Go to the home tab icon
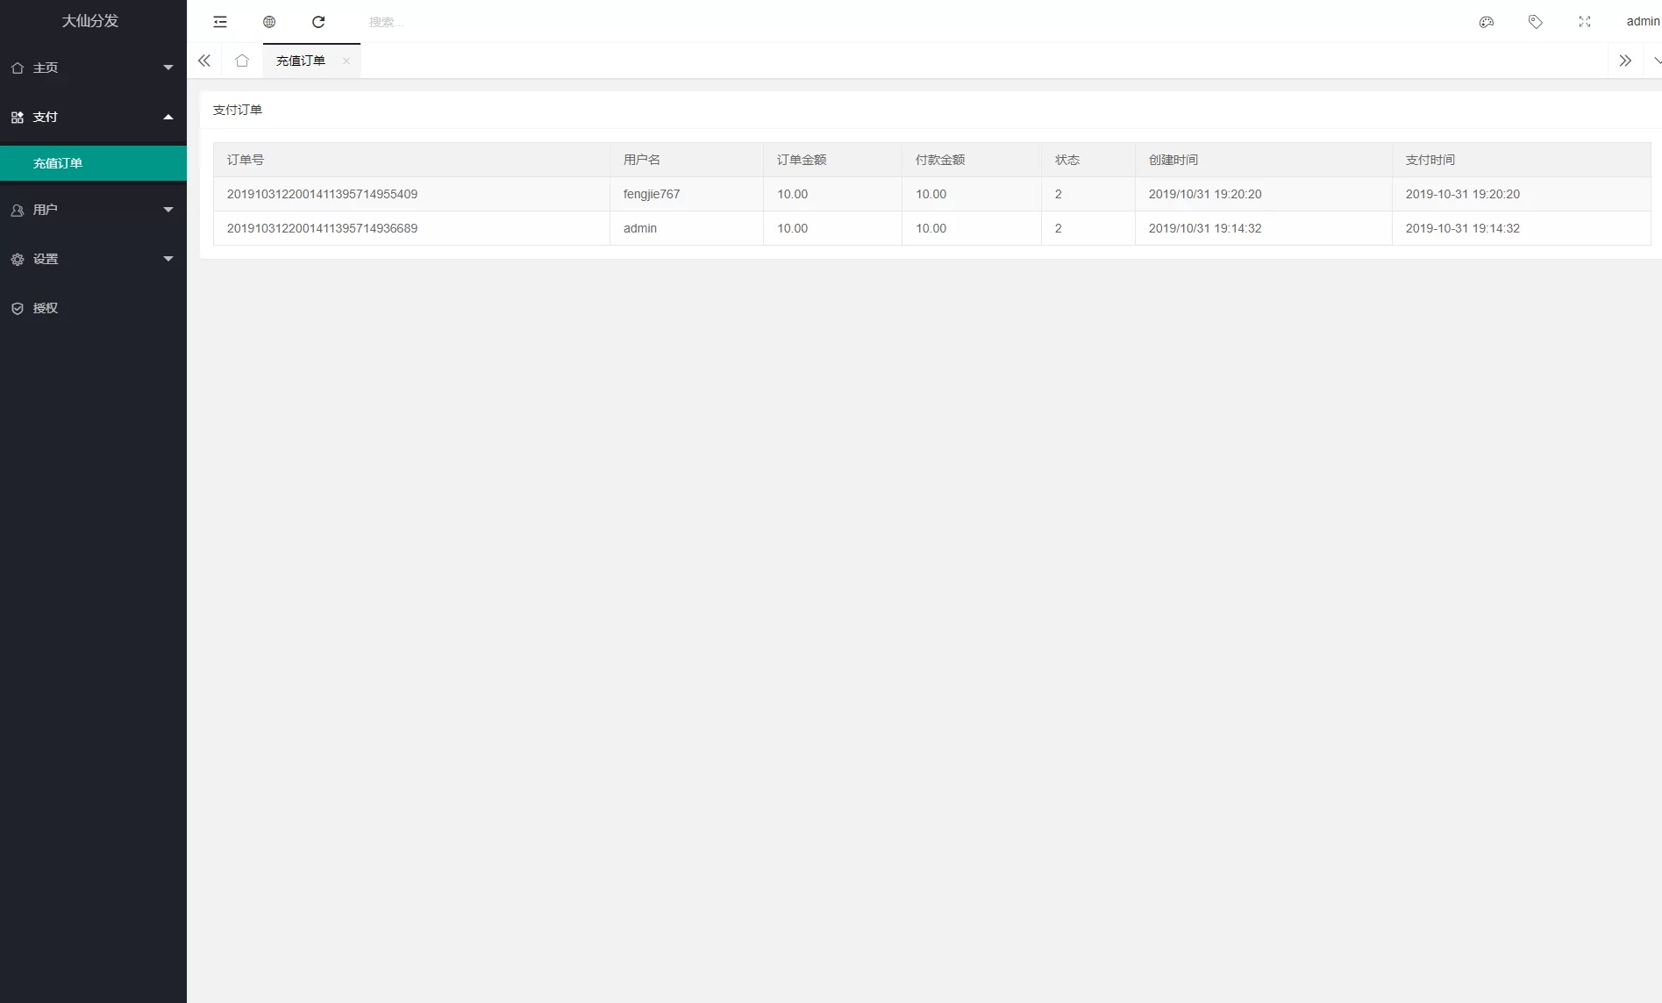The height and width of the screenshot is (1003, 1662). [242, 61]
